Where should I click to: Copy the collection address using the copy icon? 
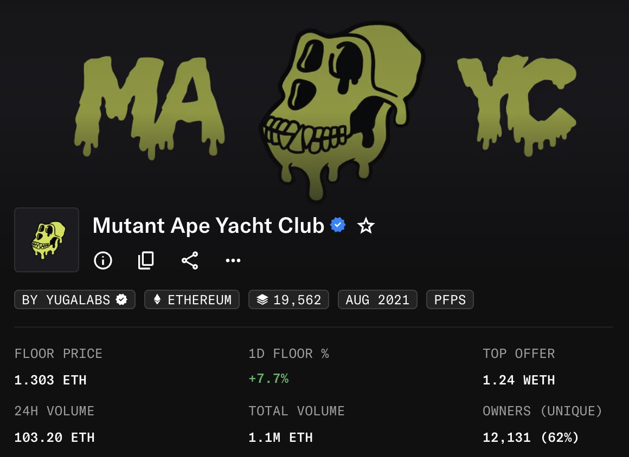pyautogui.click(x=146, y=260)
